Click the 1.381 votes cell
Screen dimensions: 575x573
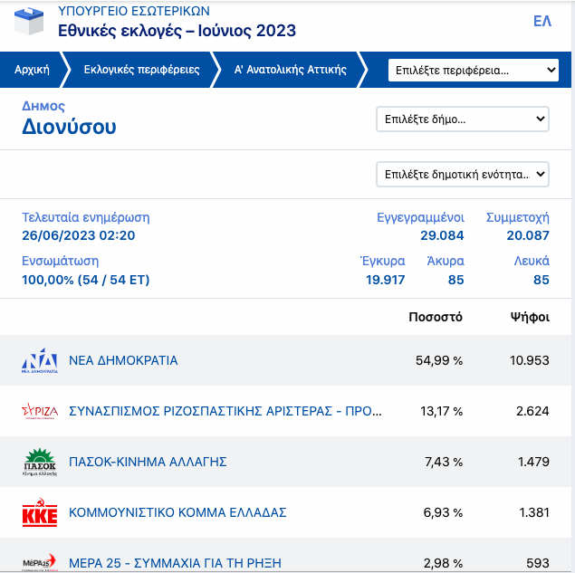534,512
